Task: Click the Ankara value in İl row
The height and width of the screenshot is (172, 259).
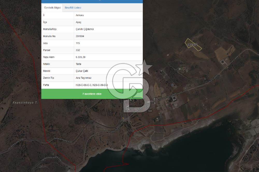Action: 80,15
